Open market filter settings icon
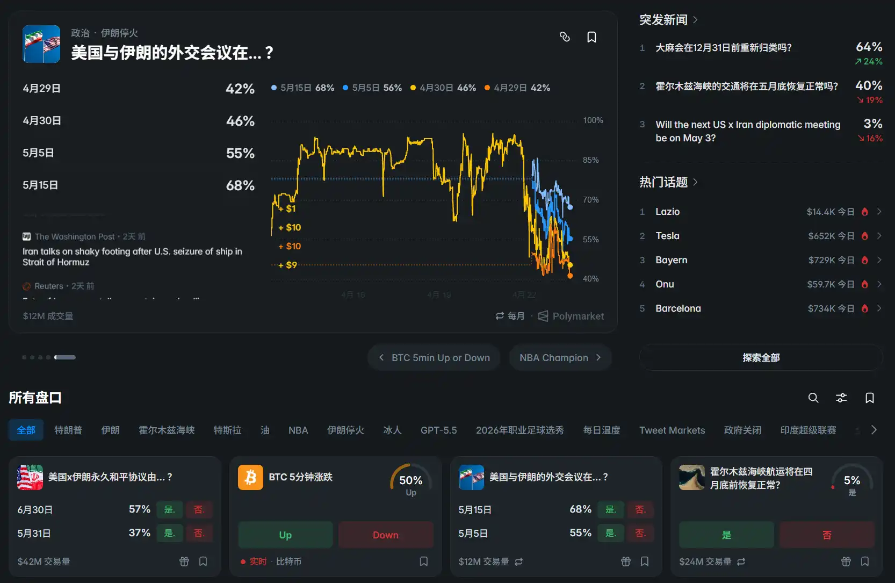 [841, 398]
